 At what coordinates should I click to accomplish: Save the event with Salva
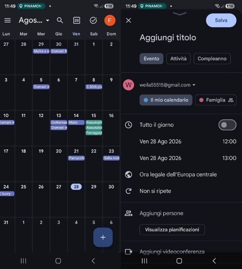[x=221, y=20]
